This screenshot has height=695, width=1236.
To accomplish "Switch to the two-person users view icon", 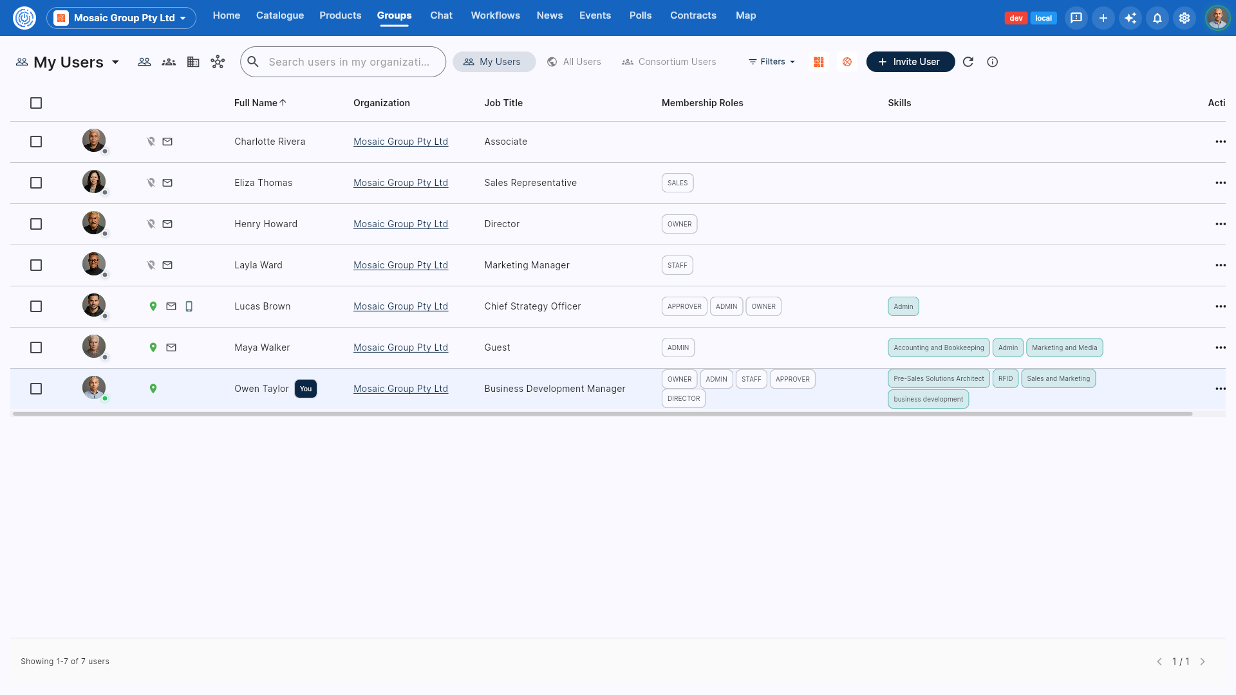I will pyautogui.click(x=144, y=62).
